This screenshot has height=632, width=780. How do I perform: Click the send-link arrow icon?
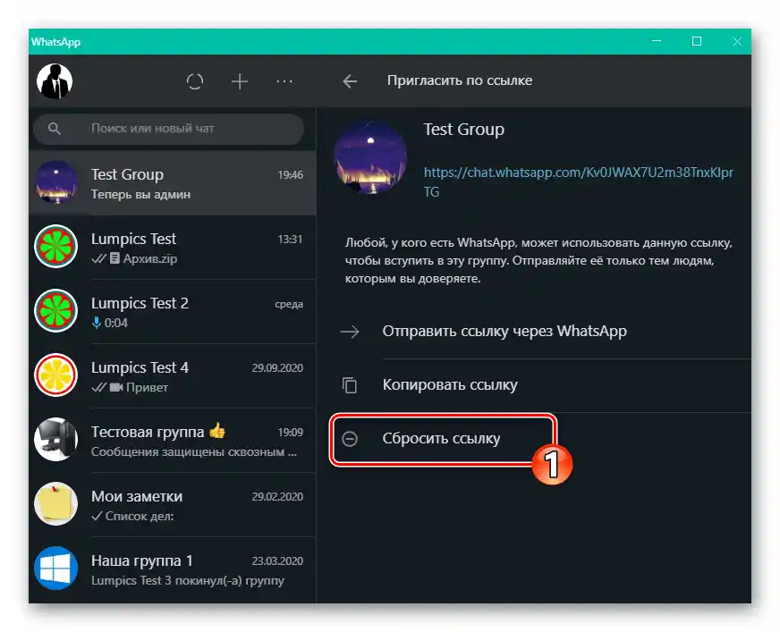coord(350,332)
